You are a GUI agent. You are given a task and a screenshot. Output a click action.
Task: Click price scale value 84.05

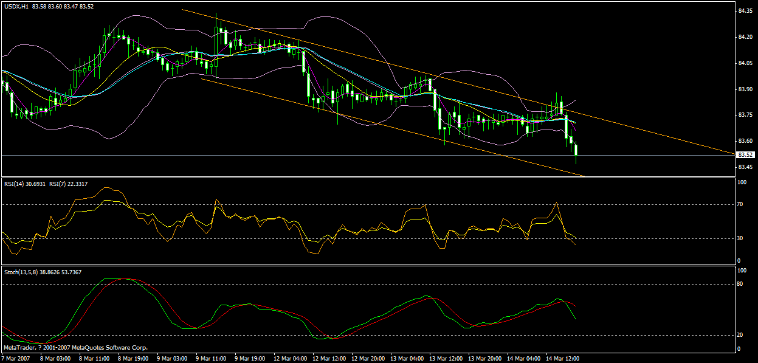745,63
